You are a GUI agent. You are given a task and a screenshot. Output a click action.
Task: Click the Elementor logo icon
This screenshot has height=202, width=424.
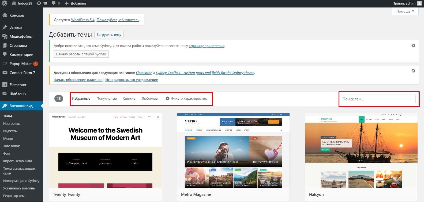click(x=5, y=85)
